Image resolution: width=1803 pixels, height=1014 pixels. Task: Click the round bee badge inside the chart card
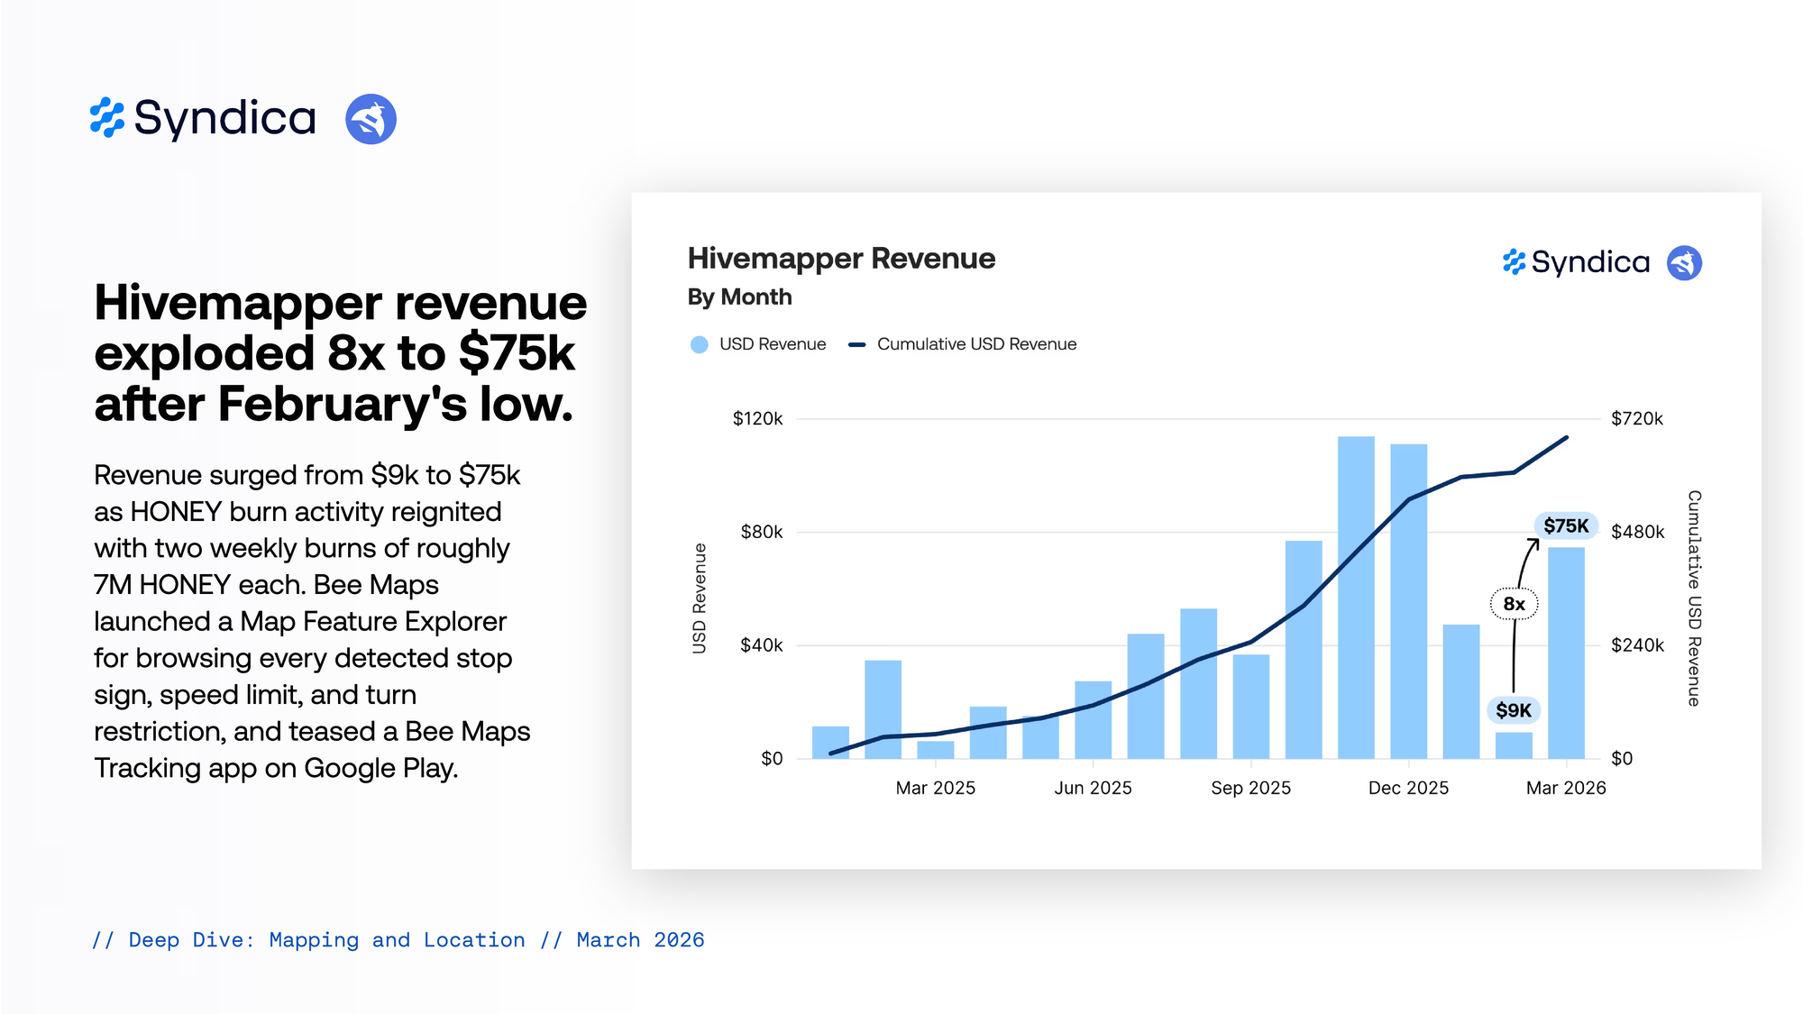click(1683, 263)
